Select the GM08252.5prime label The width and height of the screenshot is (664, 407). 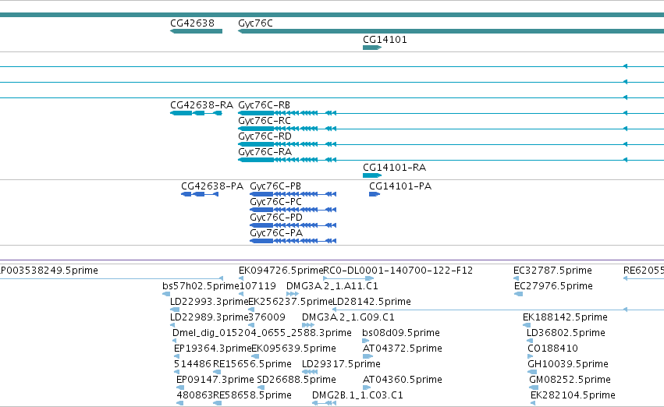(x=570, y=380)
